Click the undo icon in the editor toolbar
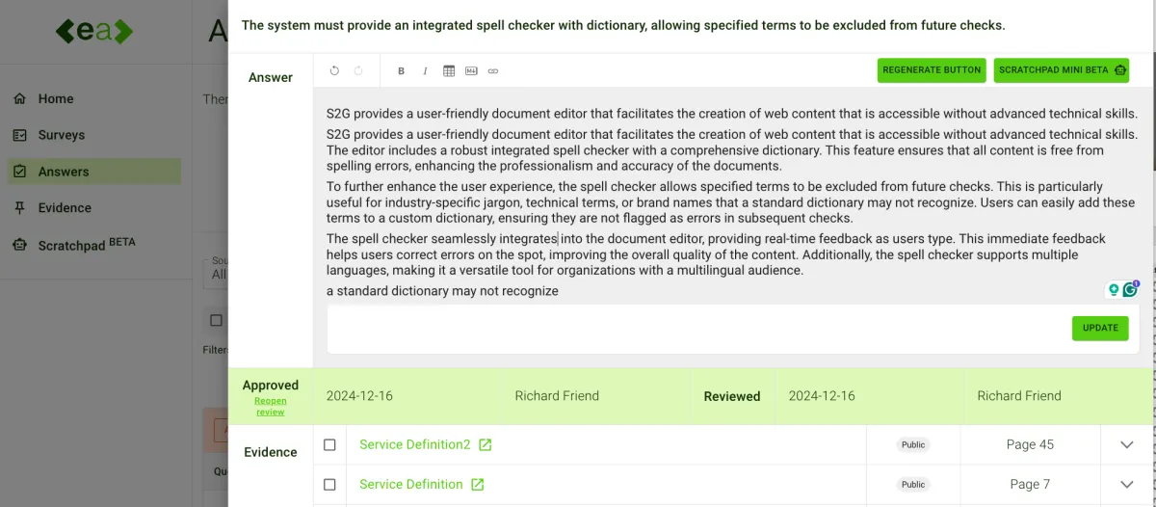Screen dimensions: 1156x507 click(334, 70)
